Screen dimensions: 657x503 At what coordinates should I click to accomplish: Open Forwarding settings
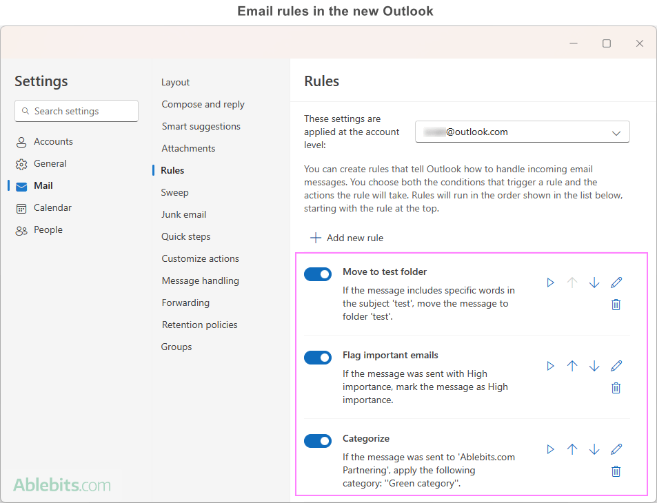[185, 302]
